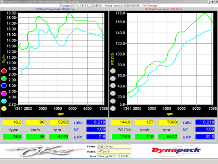Viewport: 218px width, 164px height.
Task: Click the yellow 16.2 Kg/m torque readout
Action: (x=13, y=122)
